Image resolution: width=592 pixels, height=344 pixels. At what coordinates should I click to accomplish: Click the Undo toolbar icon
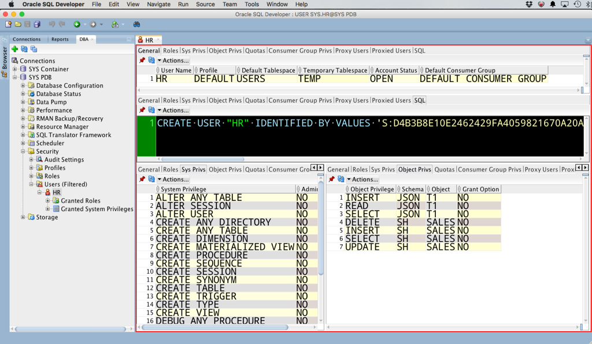(53, 24)
